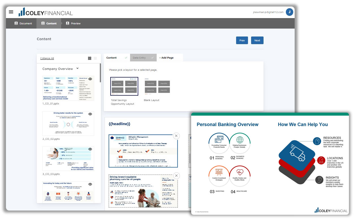Viewport: 356px width, 221px height.
Task: Select the Blank Layout thumbnail
Action: (157, 87)
